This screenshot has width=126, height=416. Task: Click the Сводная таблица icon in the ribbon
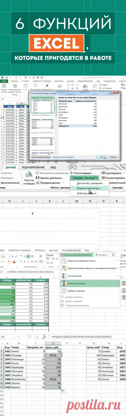(x=4, y=88)
